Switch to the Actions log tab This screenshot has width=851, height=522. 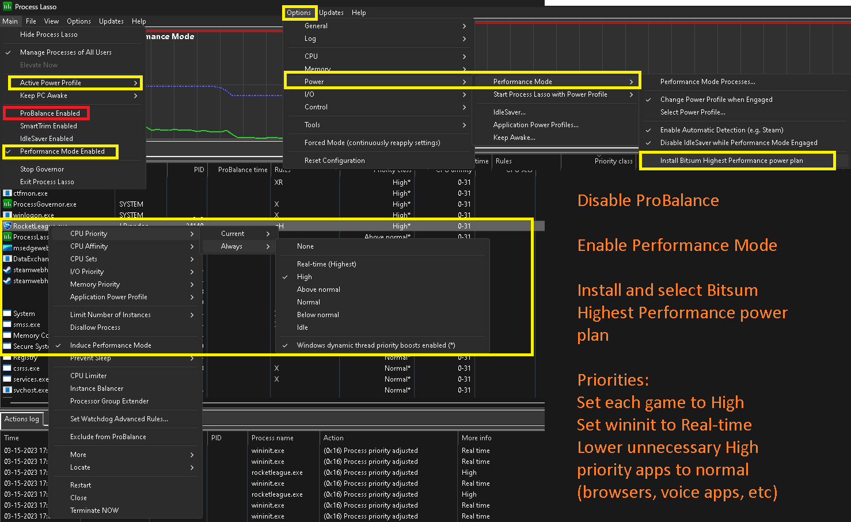point(22,419)
